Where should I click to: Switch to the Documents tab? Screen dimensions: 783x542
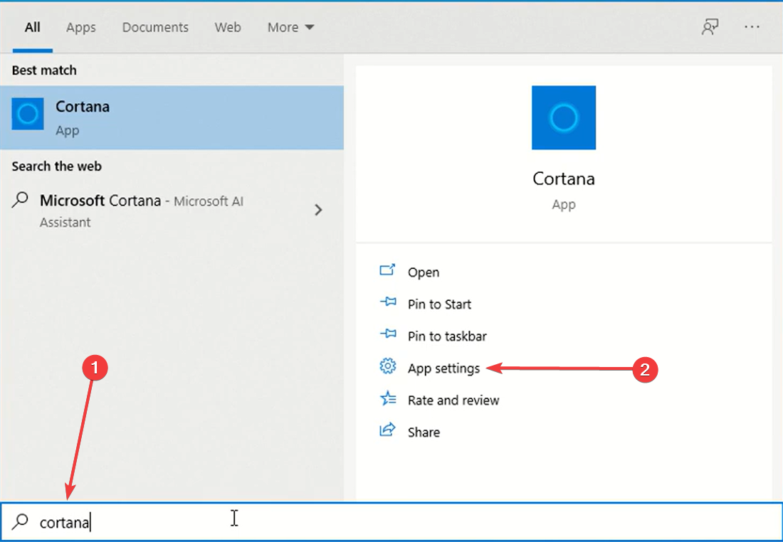click(x=155, y=27)
